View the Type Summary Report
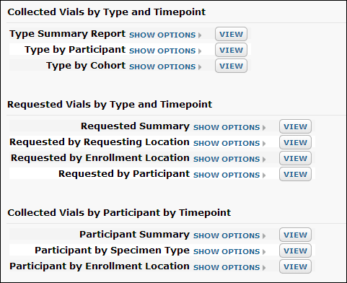 [231, 34]
